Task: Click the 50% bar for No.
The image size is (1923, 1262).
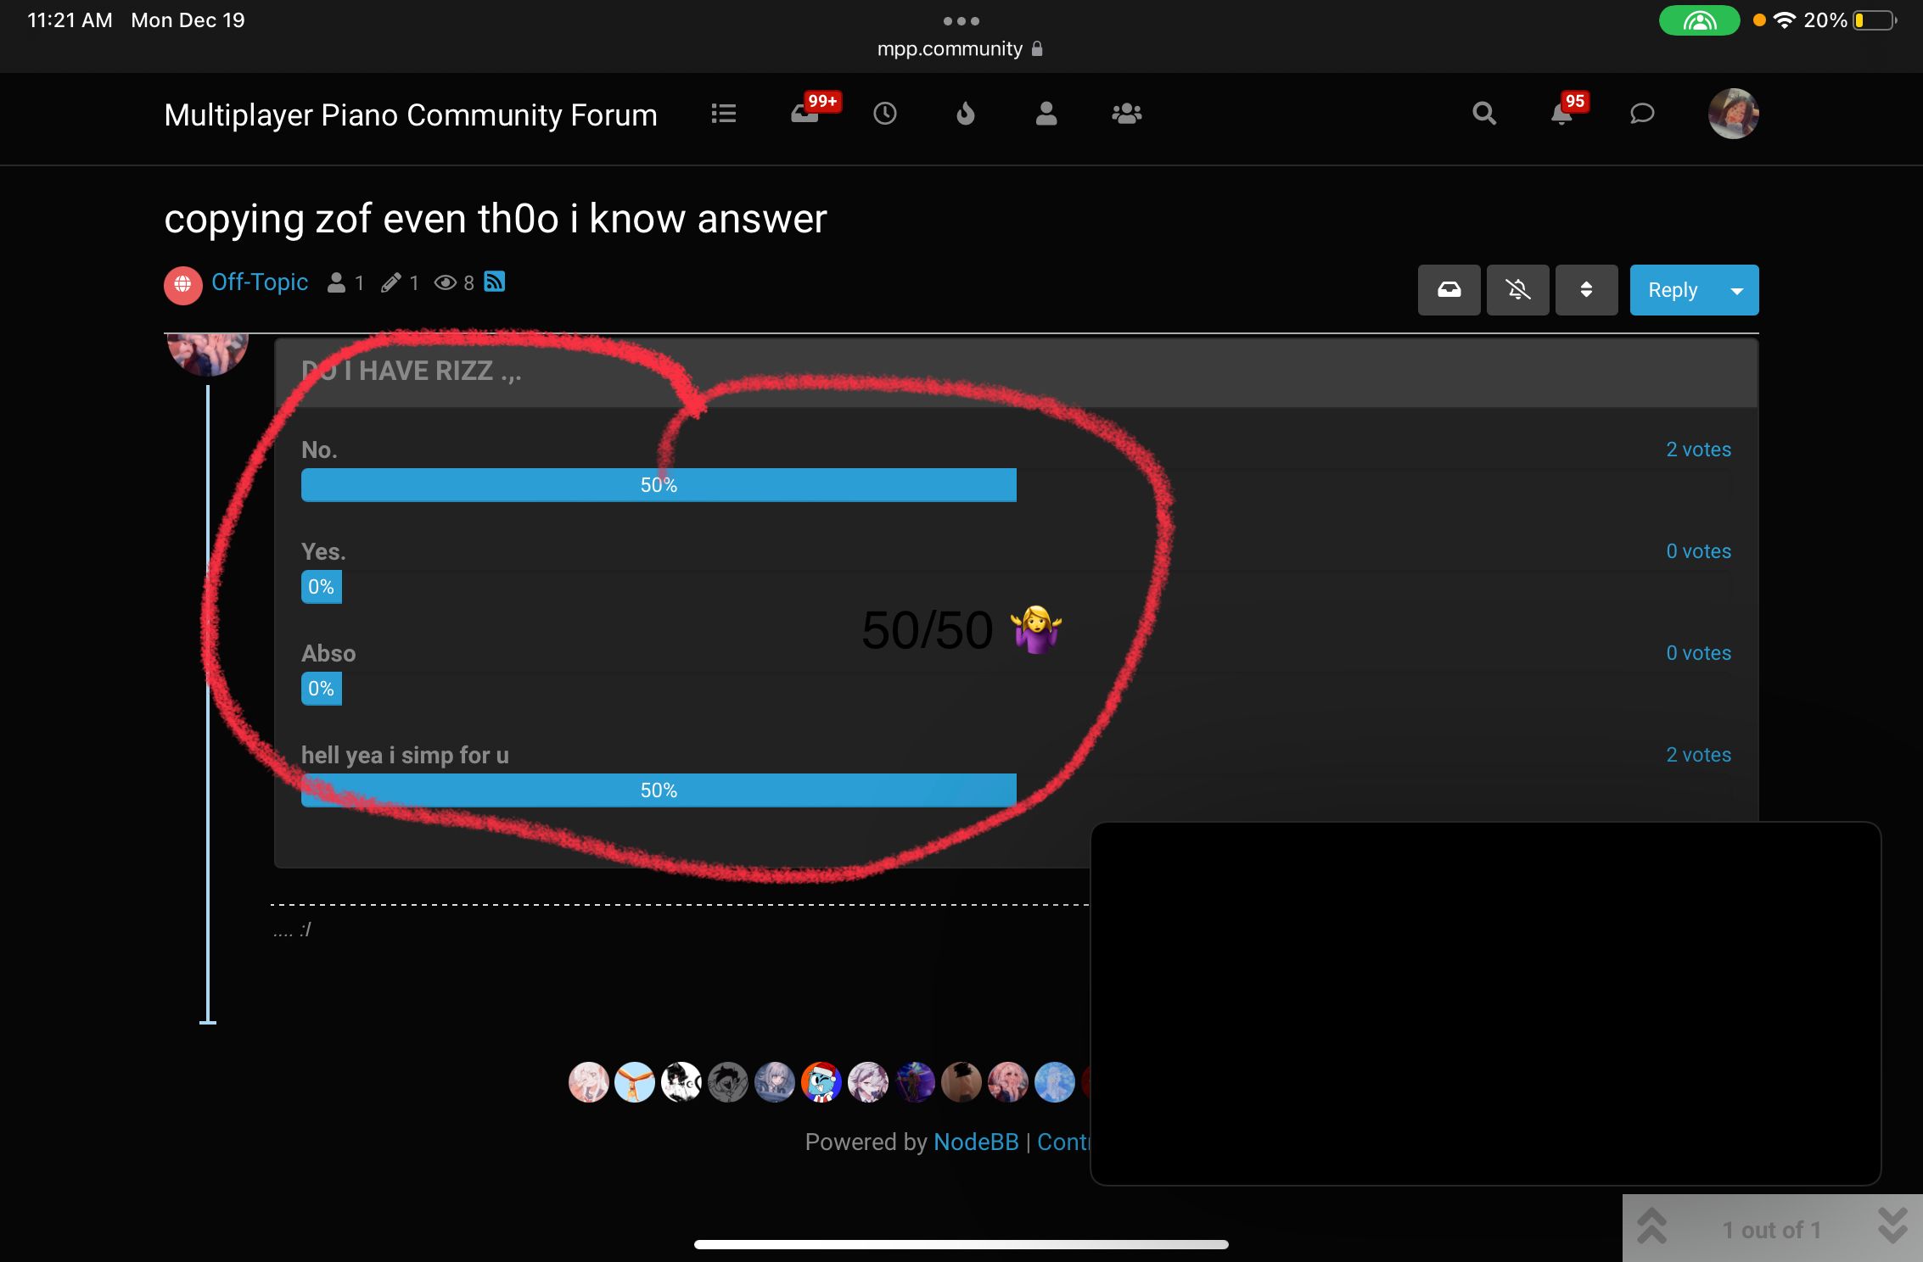Action: click(659, 485)
